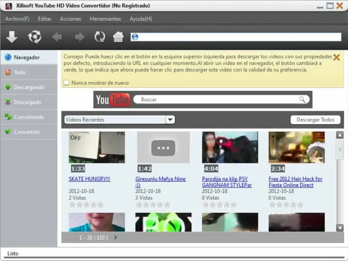Viewport: 348px width, 261px height.
Task: Open the Editar menu
Action: click(45, 19)
